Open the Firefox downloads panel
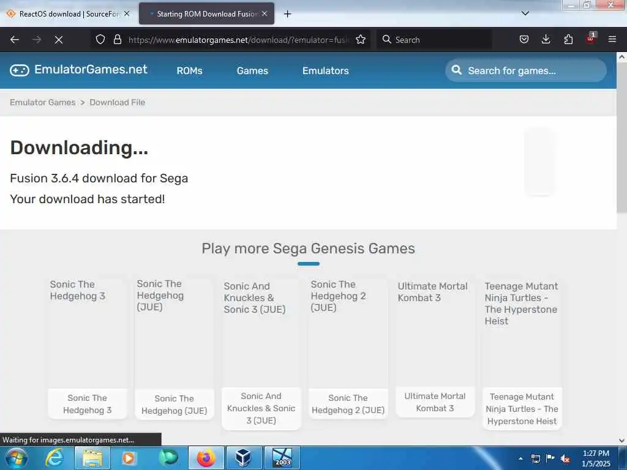 546,39
